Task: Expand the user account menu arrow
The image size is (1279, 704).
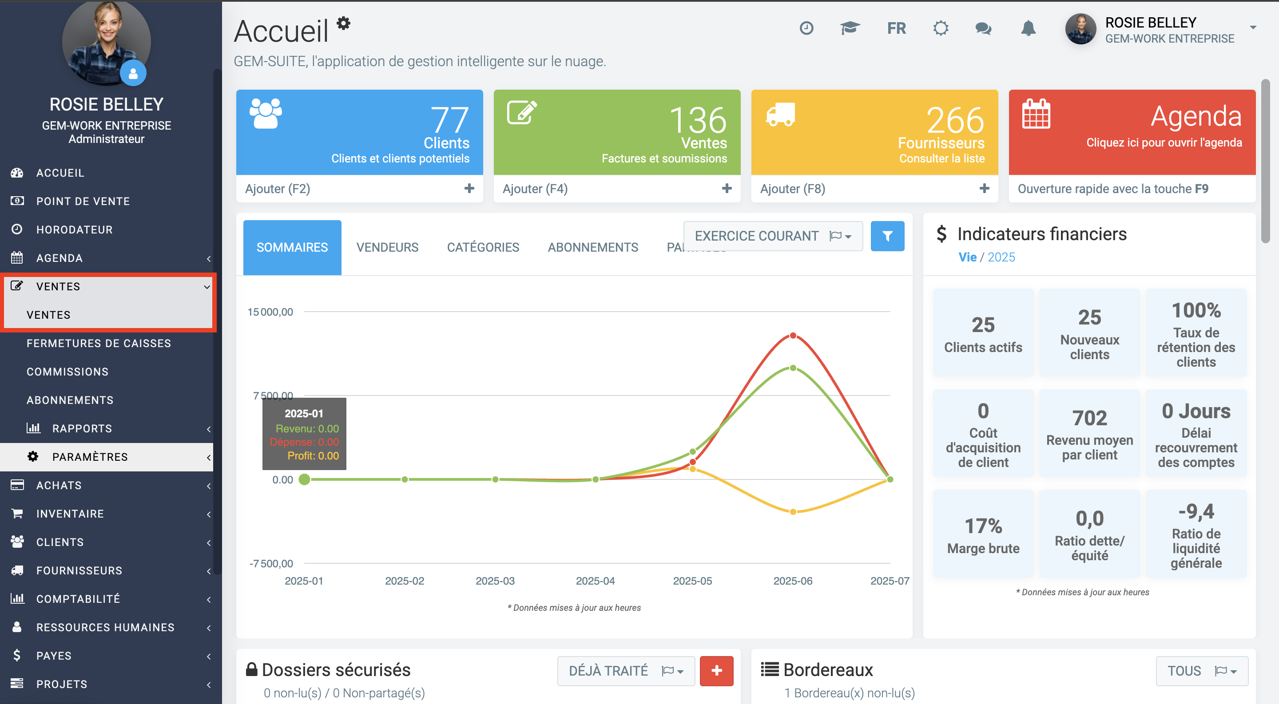Action: 1253,28
